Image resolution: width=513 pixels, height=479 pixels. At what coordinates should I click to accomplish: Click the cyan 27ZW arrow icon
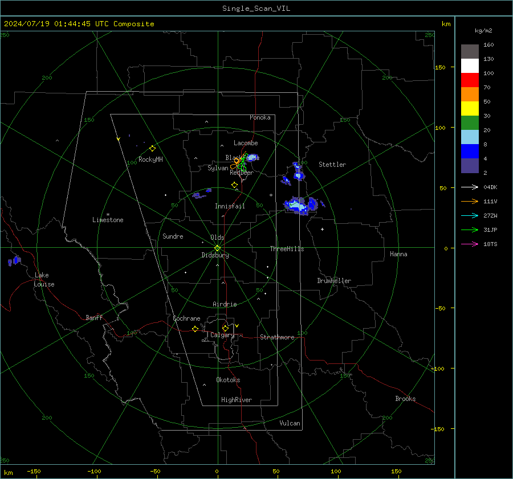(470, 215)
